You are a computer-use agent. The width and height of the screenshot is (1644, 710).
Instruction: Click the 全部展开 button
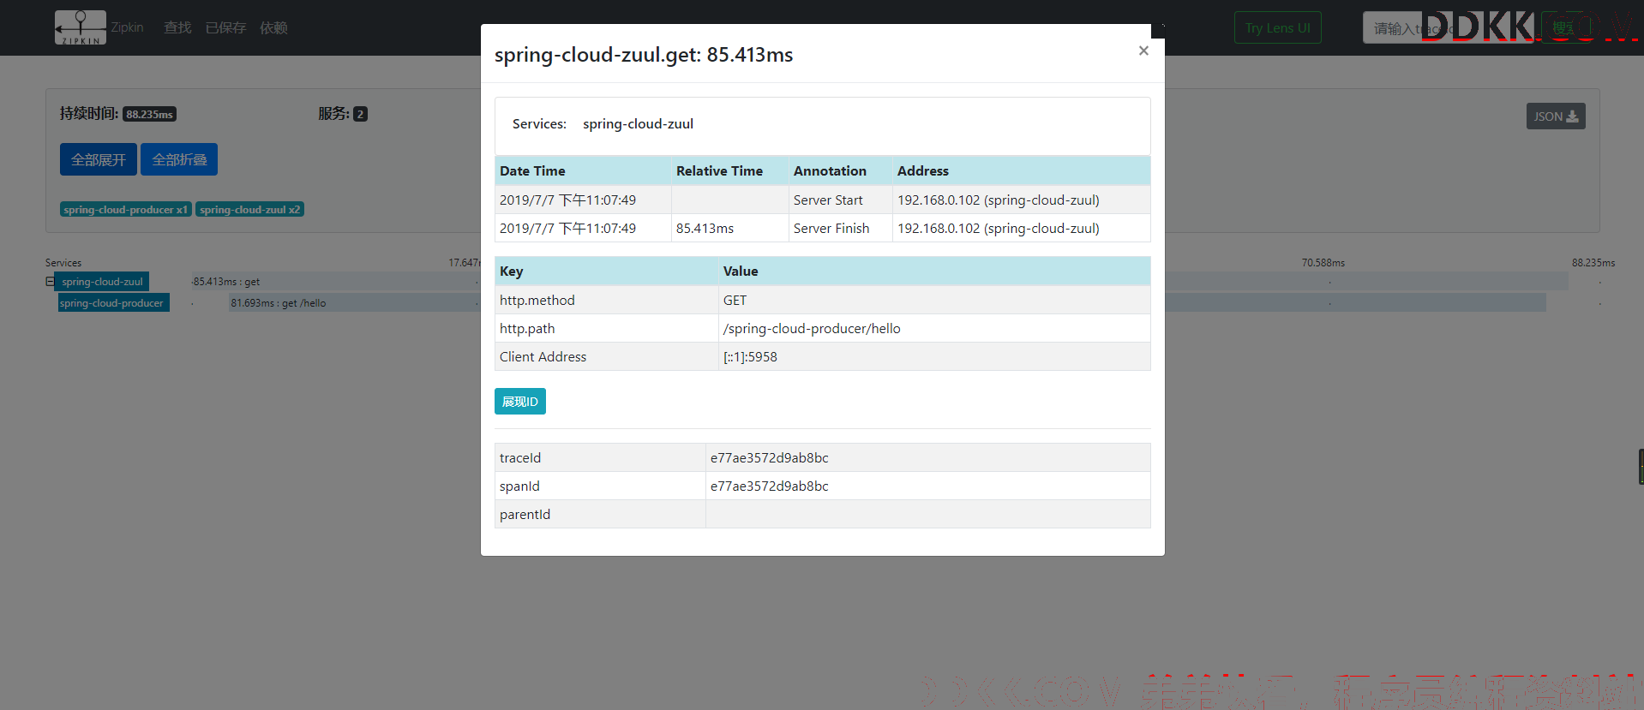99,159
